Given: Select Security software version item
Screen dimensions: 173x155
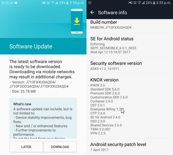Looking at the screenshot, I should click(130, 65).
